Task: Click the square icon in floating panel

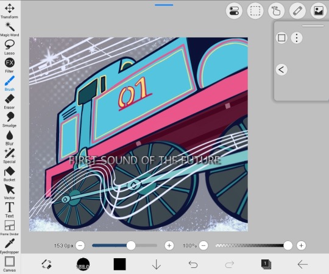Action: [x=281, y=38]
